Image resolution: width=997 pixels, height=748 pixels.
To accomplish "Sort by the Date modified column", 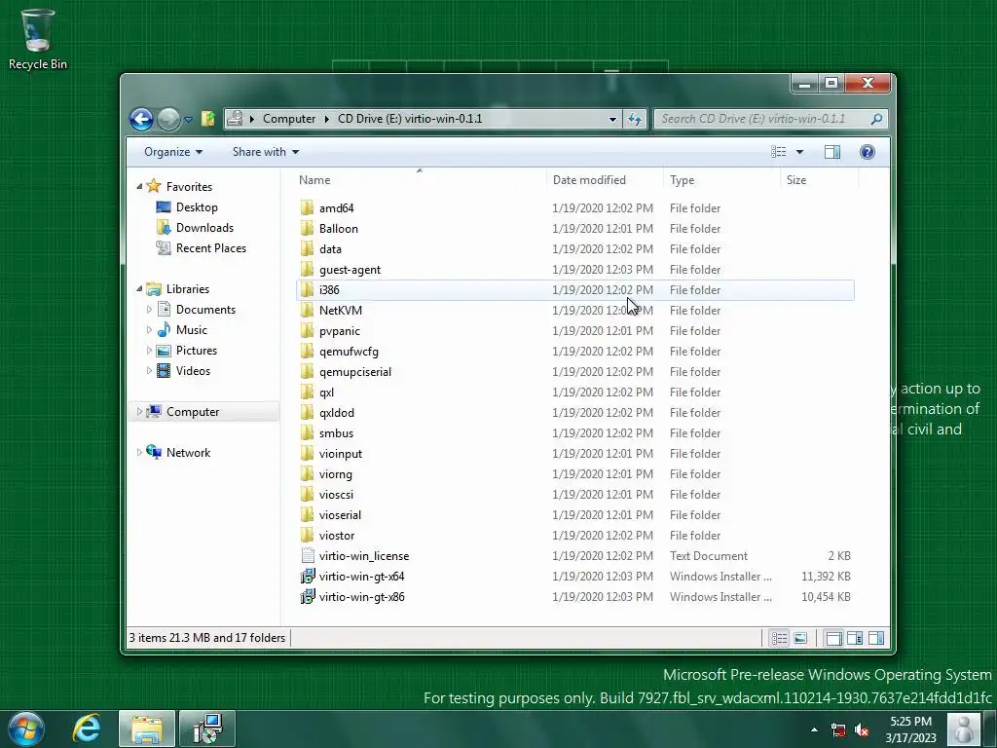I will point(589,180).
